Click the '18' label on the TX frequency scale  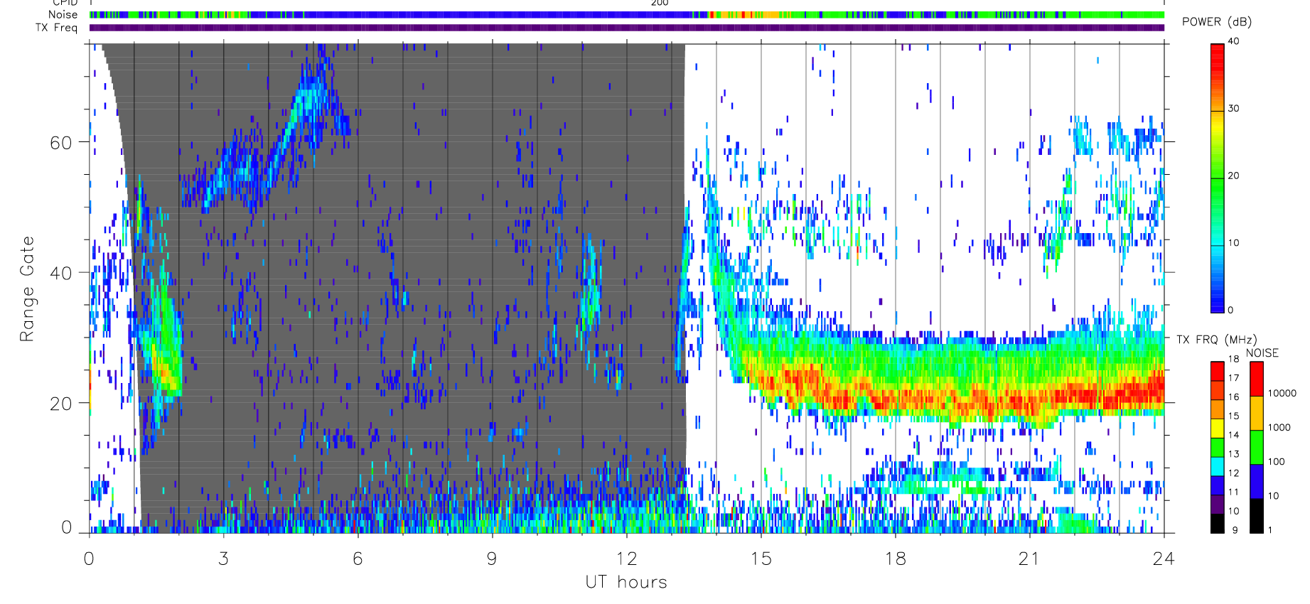1233,359
